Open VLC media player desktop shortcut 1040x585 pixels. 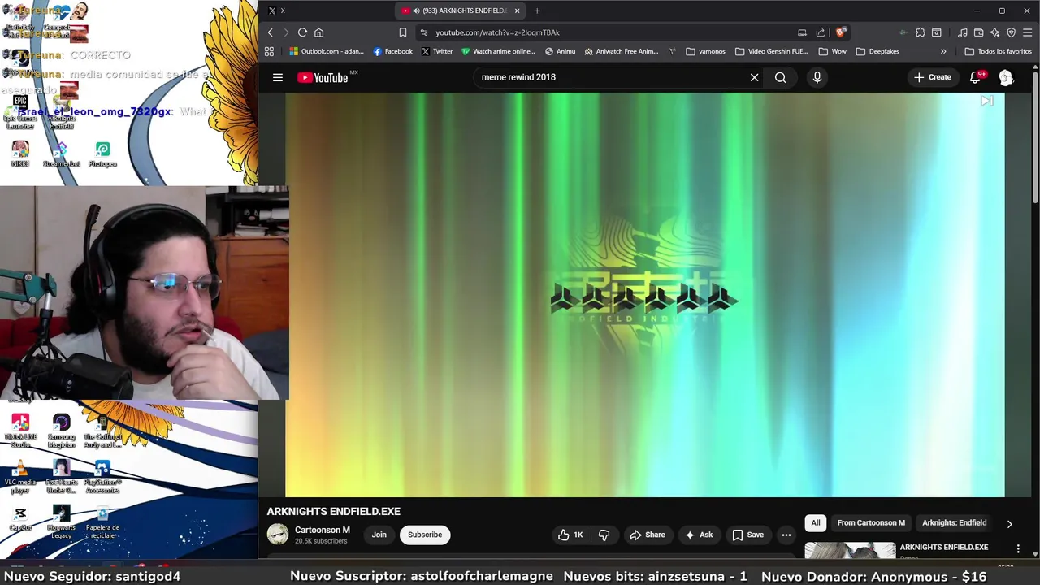20,478
